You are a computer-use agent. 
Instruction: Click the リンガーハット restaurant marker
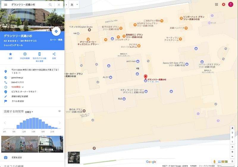181,18
